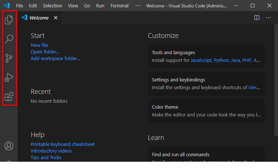Maximize the Visual Studio Code window

253,6
